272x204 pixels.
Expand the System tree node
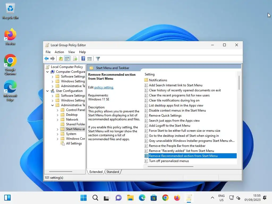click(x=57, y=134)
